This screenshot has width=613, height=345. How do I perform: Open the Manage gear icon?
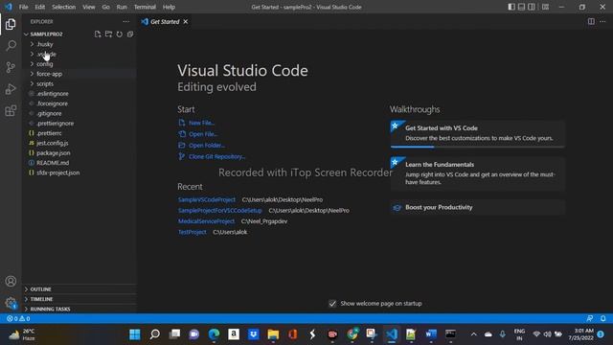pos(11,303)
